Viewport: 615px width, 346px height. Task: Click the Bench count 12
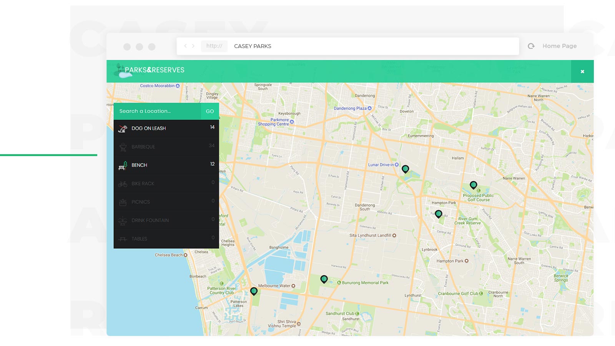(x=212, y=164)
